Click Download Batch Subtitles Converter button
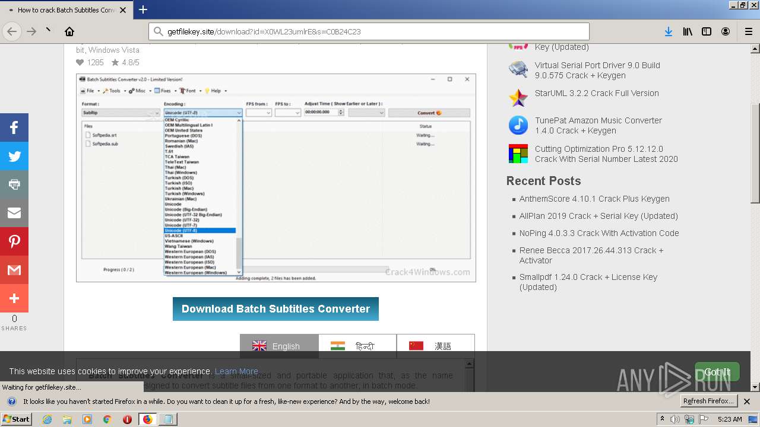 (275, 309)
